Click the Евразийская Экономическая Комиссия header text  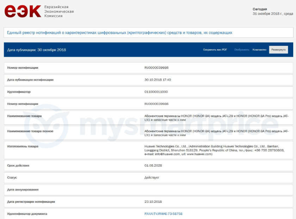(x=59, y=11)
